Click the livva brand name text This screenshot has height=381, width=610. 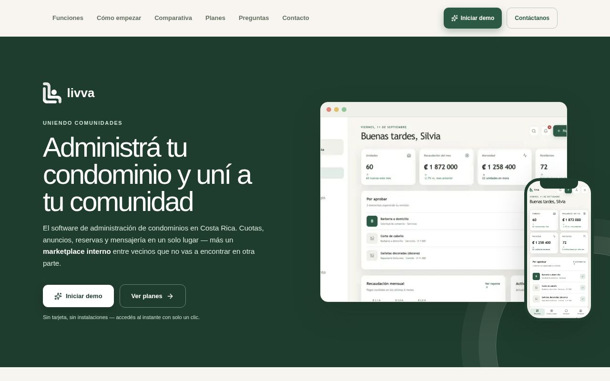coord(81,93)
